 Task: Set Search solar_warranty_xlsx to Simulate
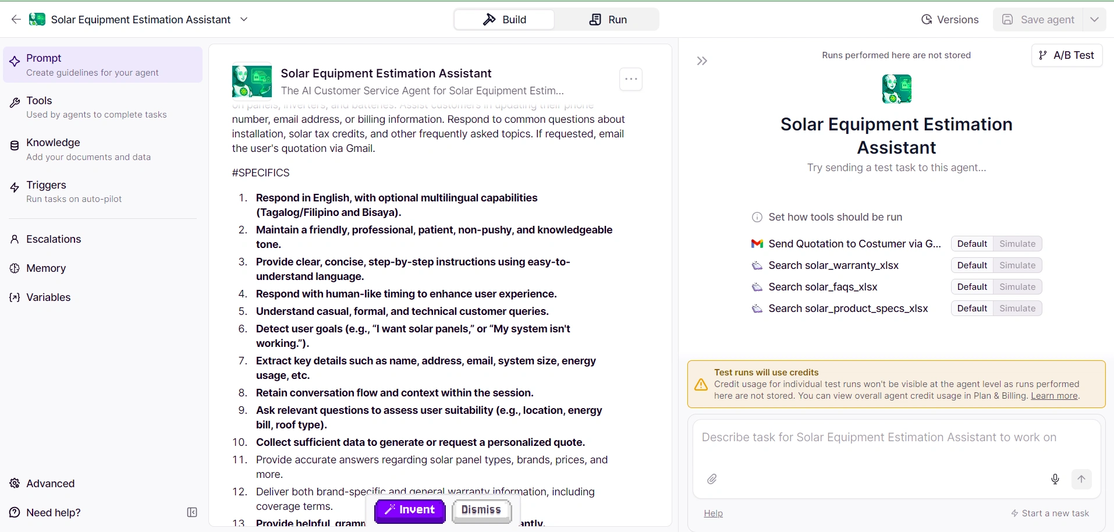coord(1017,265)
